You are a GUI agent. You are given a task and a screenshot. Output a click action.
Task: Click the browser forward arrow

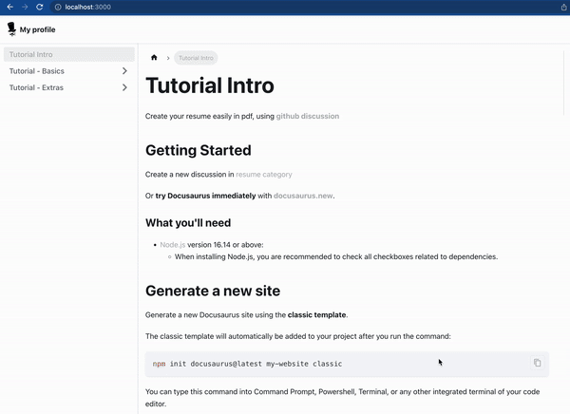click(25, 7)
